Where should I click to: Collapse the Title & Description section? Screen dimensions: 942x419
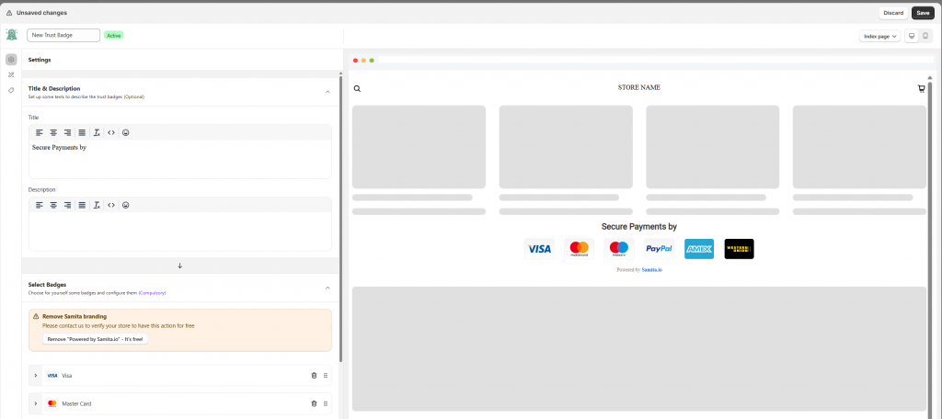click(327, 92)
